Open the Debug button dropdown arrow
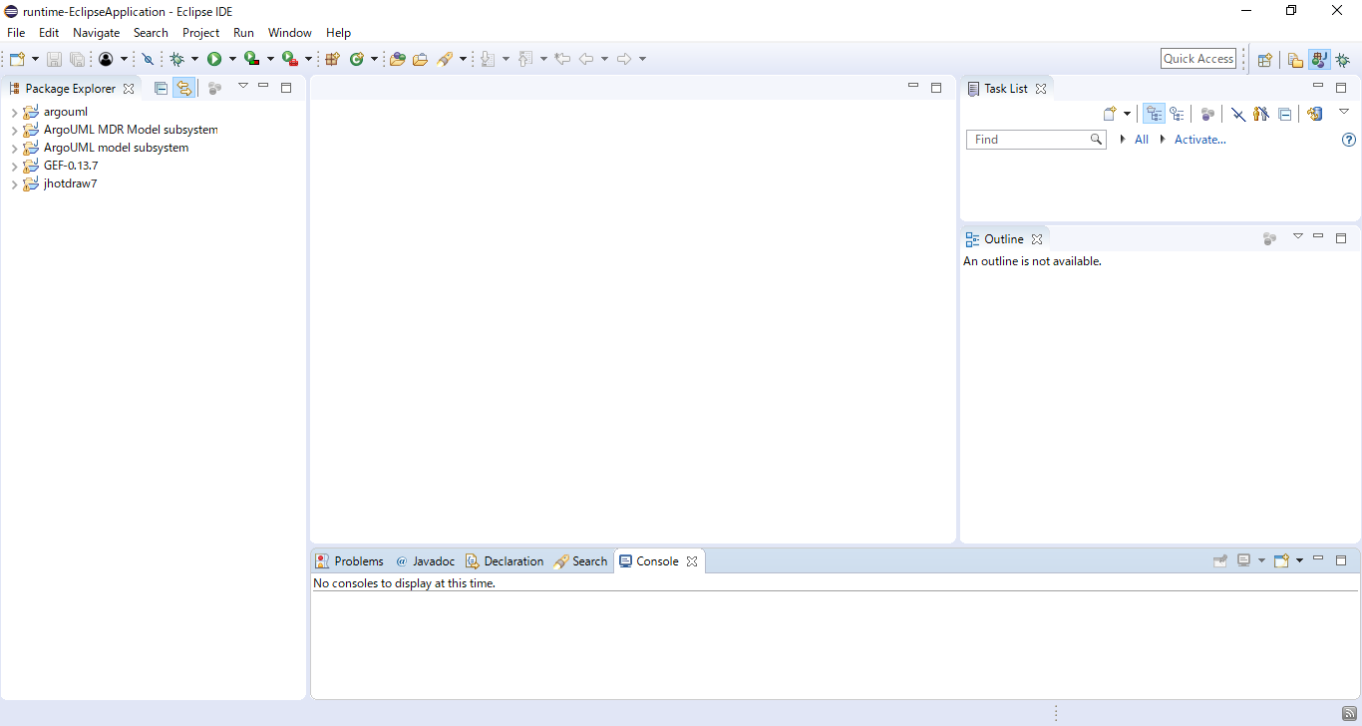The height and width of the screenshot is (726, 1362). (x=195, y=59)
